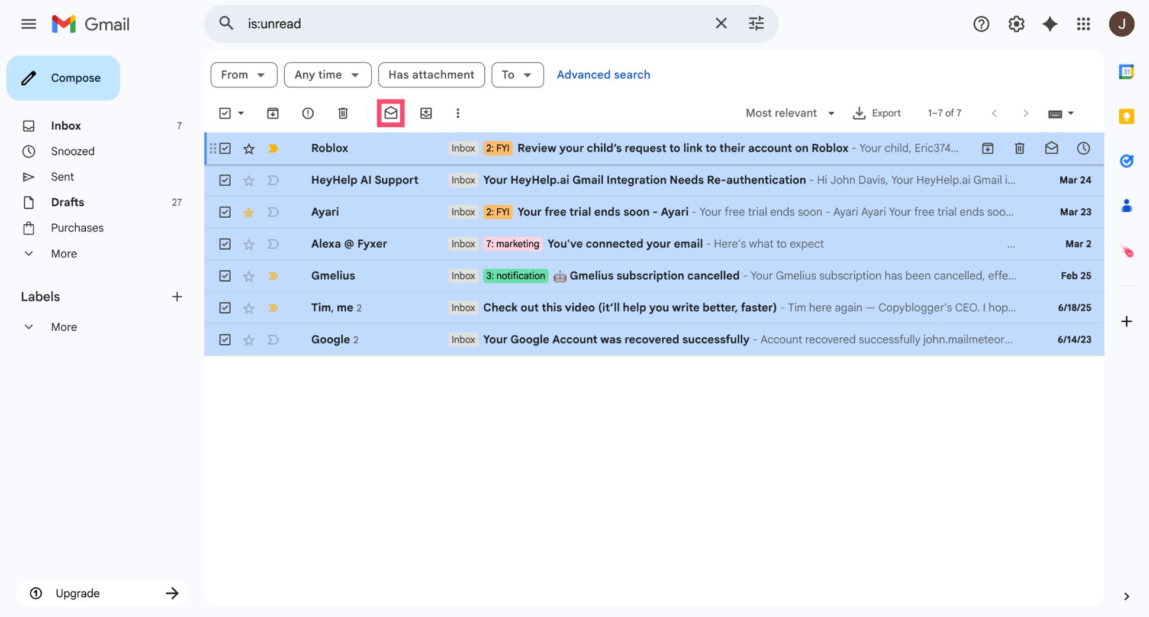Snooze the Roblox email

tap(1083, 148)
